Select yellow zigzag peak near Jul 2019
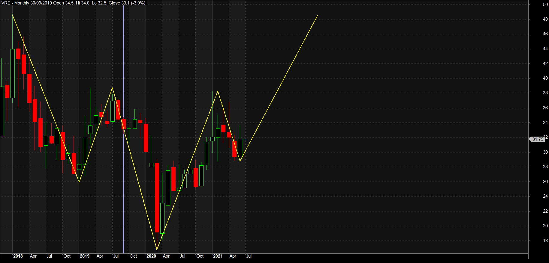The image size is (549, 263). click(113, 88)
